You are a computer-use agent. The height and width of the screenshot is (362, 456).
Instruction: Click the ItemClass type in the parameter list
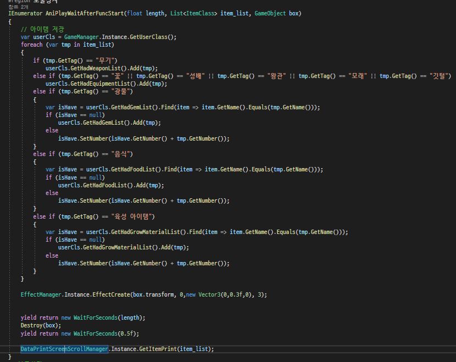point(200,13)
